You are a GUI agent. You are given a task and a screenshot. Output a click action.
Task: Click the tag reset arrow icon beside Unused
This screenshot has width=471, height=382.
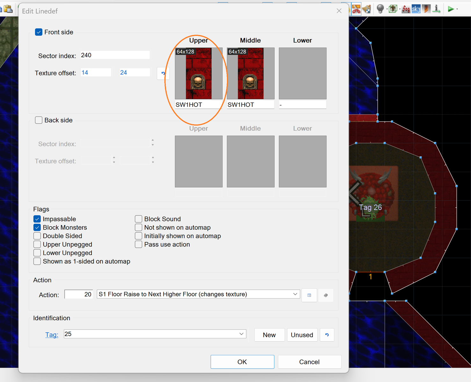(327, 335)
